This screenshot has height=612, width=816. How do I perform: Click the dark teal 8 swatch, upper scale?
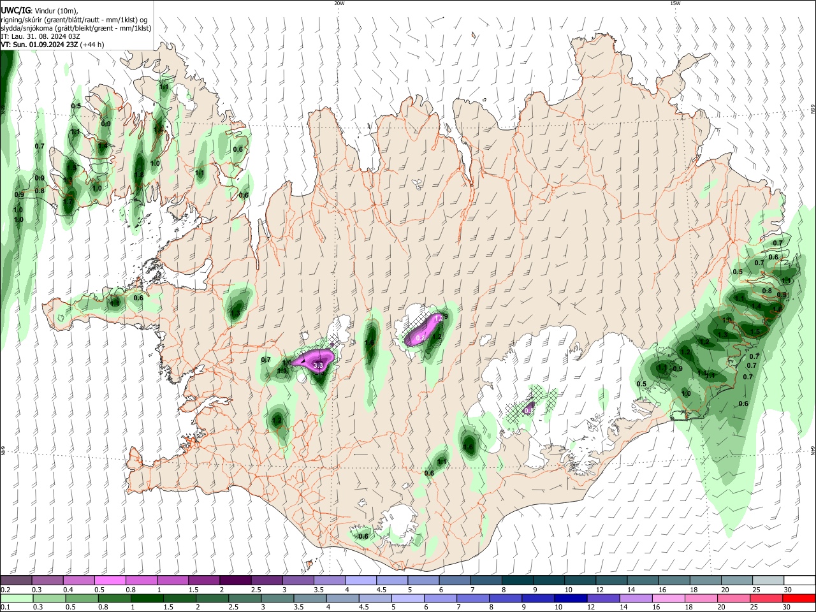517,581
